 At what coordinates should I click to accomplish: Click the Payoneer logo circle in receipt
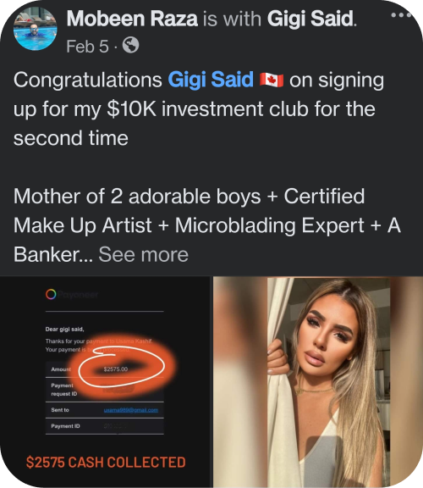(51, 294)
